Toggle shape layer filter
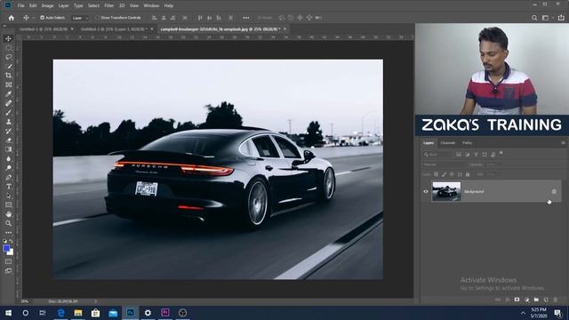 (485, 155)
